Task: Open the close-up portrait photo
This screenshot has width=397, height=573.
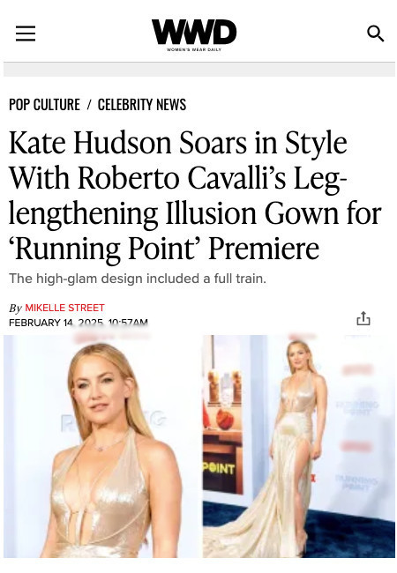Action: click(x=101, y=446)
